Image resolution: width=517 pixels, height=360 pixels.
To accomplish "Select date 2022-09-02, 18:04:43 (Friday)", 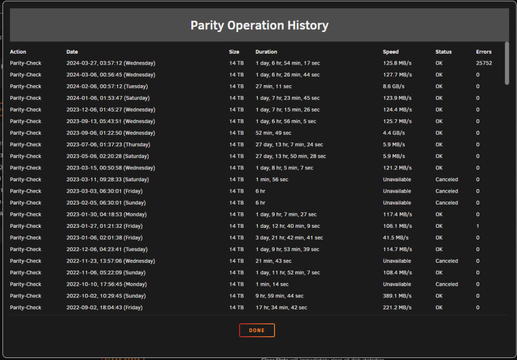I will (104, 307).
